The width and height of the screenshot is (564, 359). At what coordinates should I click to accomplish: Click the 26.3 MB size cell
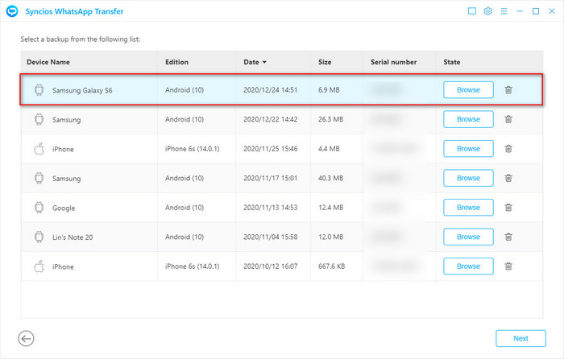pos(330,120)
